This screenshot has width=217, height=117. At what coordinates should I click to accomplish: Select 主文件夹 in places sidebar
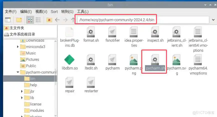click(x=14, y=28)
